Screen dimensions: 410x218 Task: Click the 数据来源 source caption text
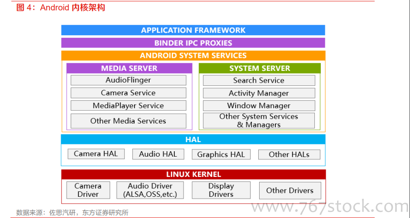72,213
